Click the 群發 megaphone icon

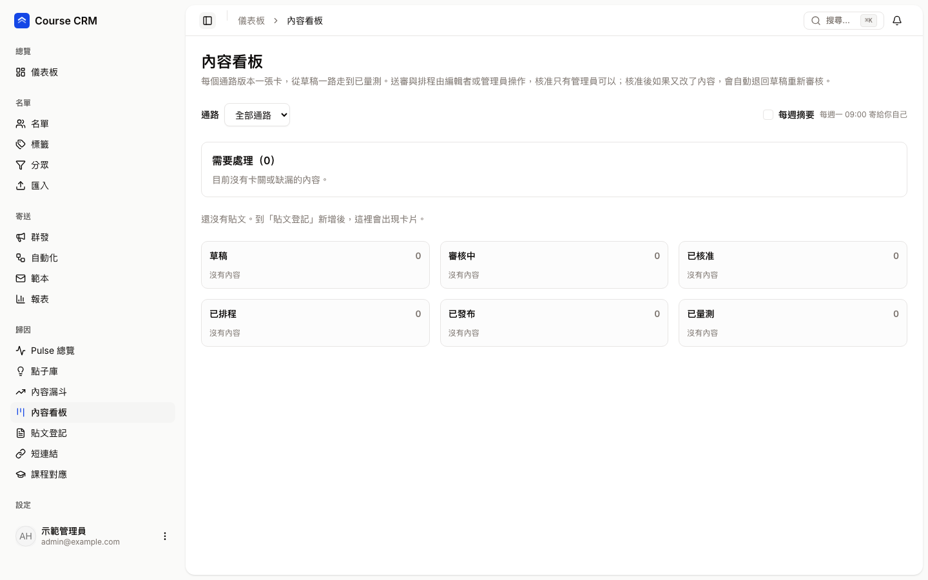pos(21,237)
